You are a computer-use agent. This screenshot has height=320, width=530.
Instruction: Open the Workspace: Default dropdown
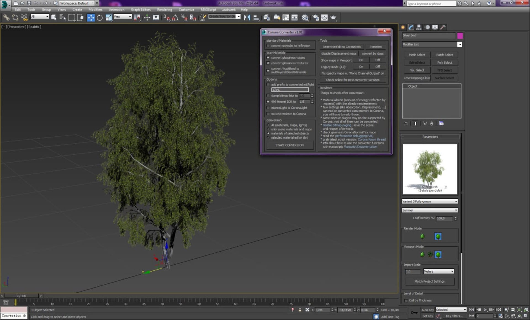(x=77, y=3)
